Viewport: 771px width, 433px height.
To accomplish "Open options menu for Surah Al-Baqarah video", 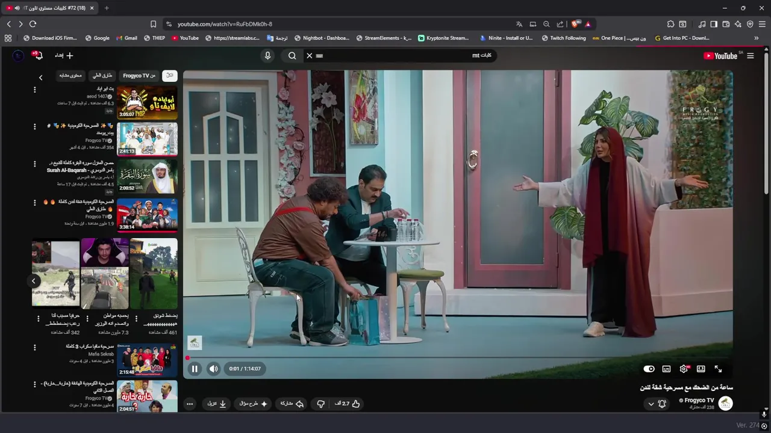I will coord(34,164).
